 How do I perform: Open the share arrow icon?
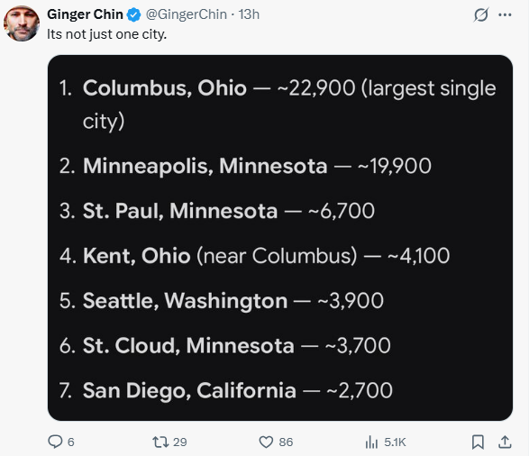coord(505,442)
